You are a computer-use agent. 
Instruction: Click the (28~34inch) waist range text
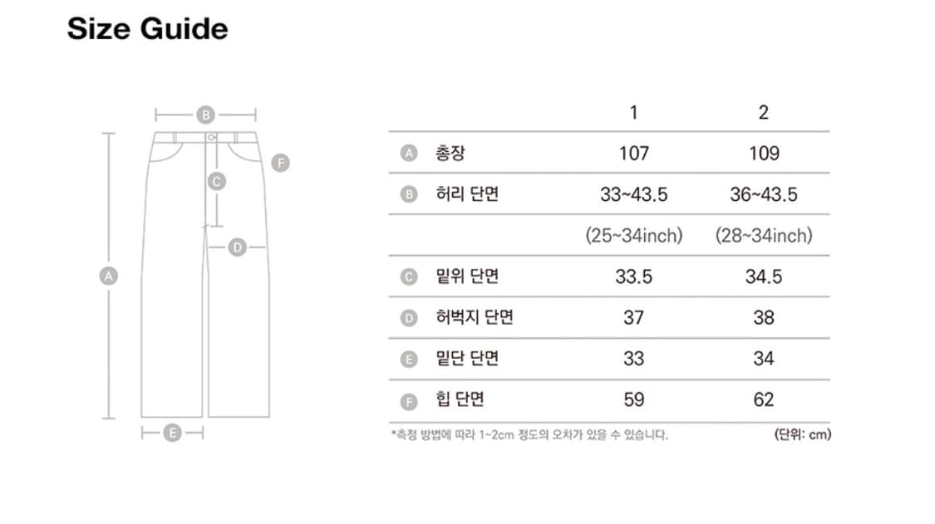763,236
